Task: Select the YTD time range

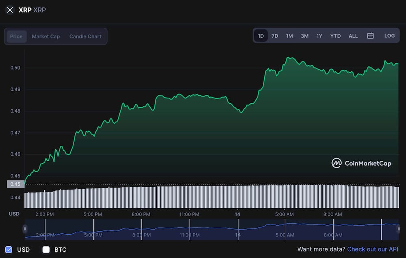Action: click(335, 36)
